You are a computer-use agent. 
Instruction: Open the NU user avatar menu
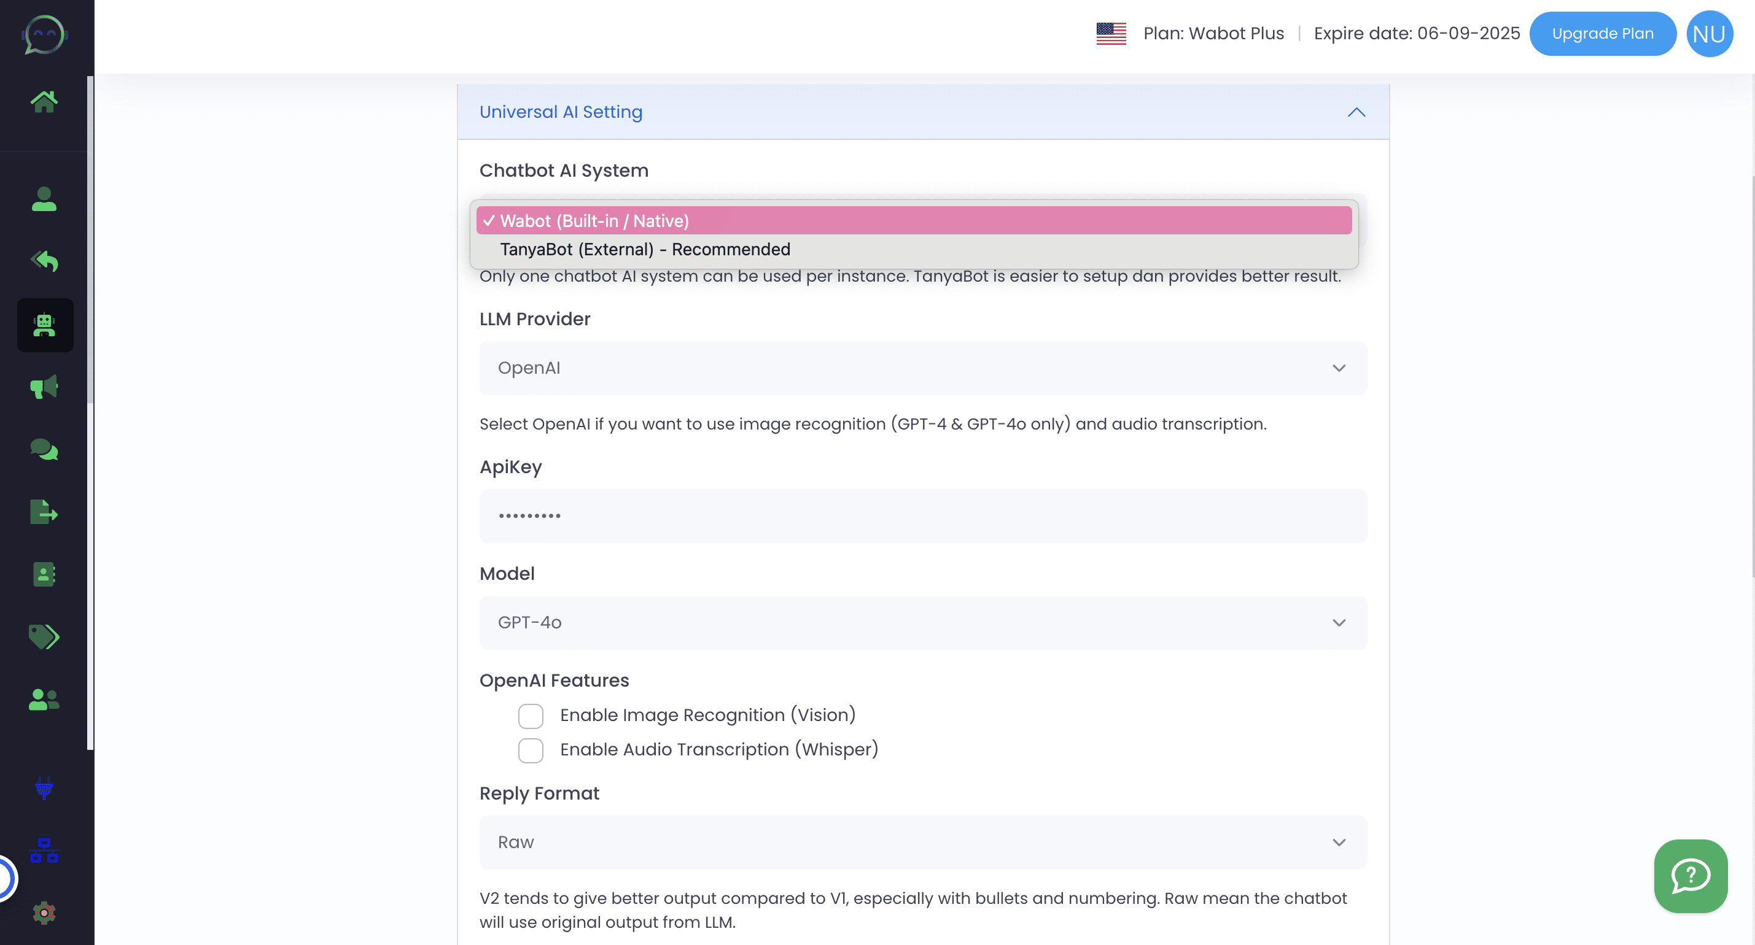click(1710, 33)
